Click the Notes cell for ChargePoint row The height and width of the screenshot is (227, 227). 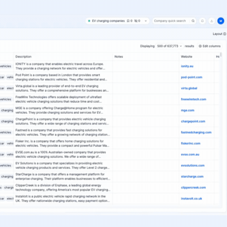pos(146,121)
